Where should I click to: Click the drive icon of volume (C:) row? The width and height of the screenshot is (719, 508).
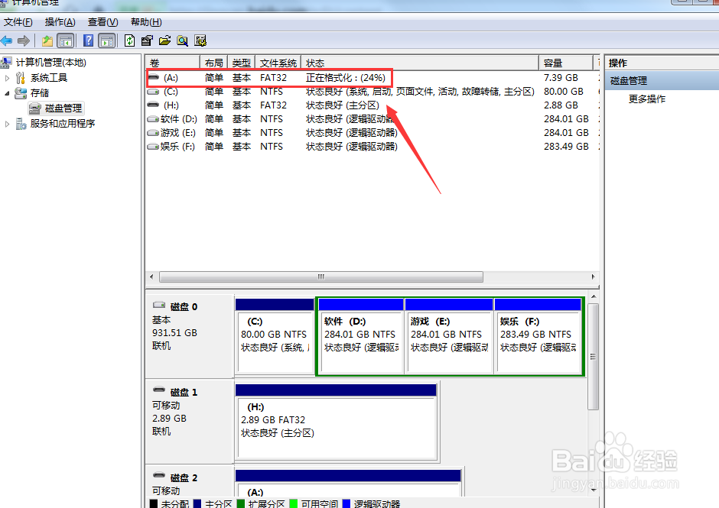pos(153,92)
